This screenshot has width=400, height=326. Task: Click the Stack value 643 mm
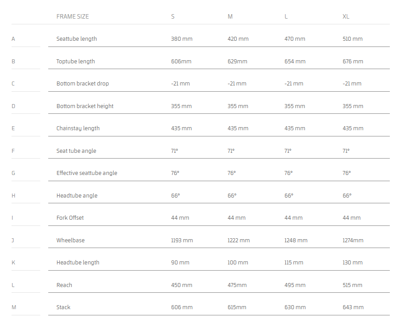(353, 307)
